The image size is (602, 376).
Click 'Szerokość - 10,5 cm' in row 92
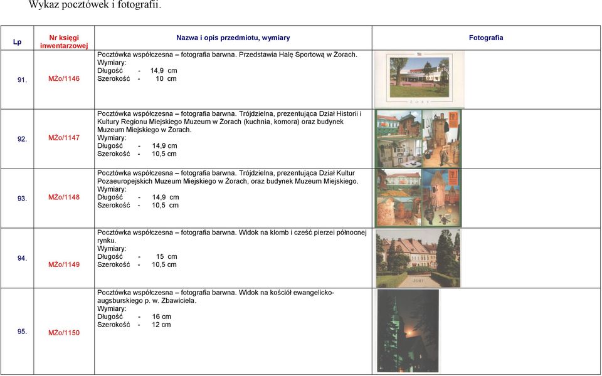137,154
